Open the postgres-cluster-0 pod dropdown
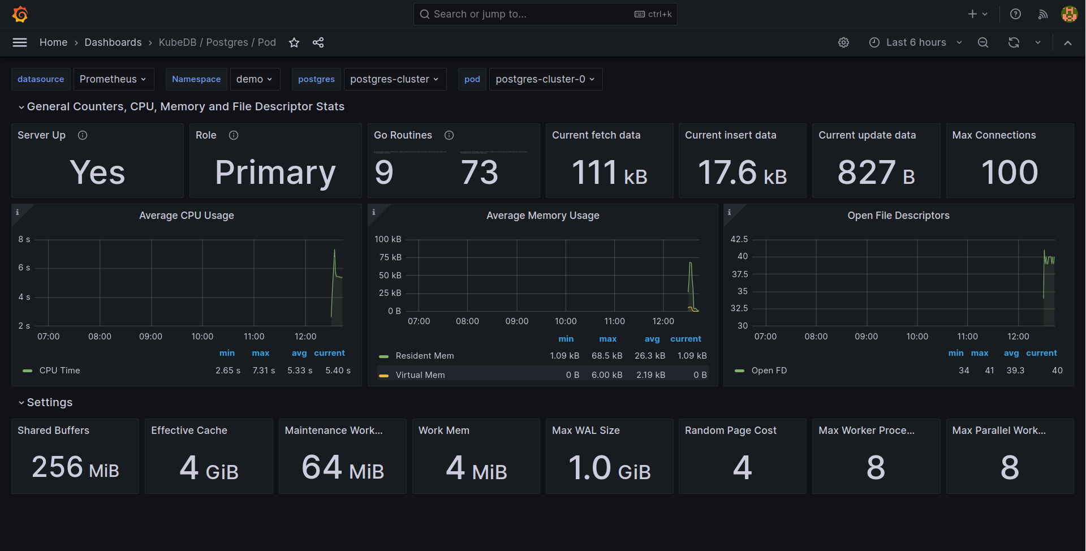The image size is (1086, 551). pos(545,79)
